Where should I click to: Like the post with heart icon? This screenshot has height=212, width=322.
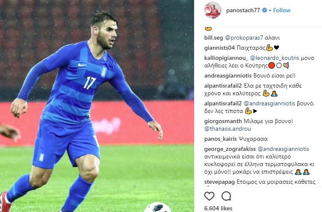click(209, 196)
